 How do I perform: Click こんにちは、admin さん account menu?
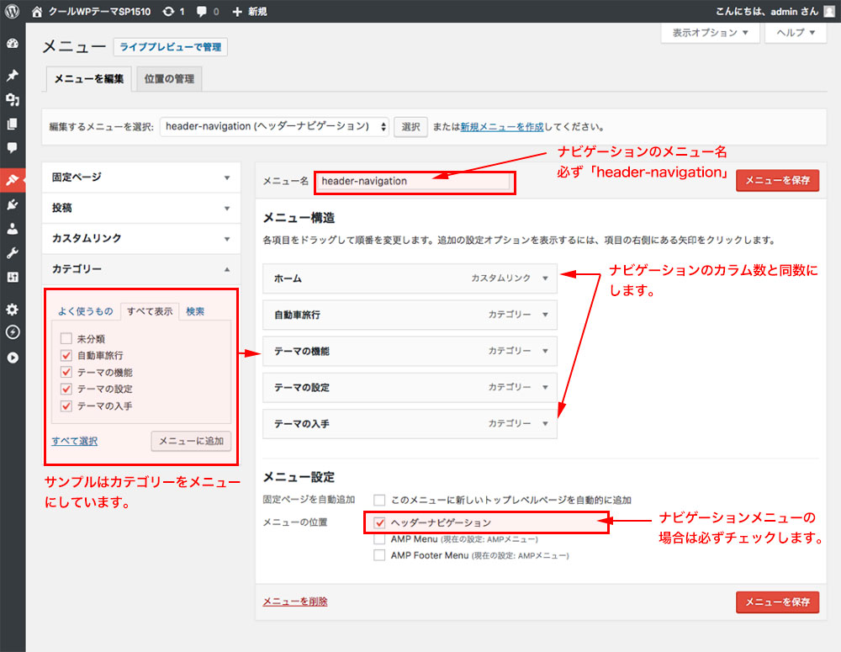(x=775, y=11)
